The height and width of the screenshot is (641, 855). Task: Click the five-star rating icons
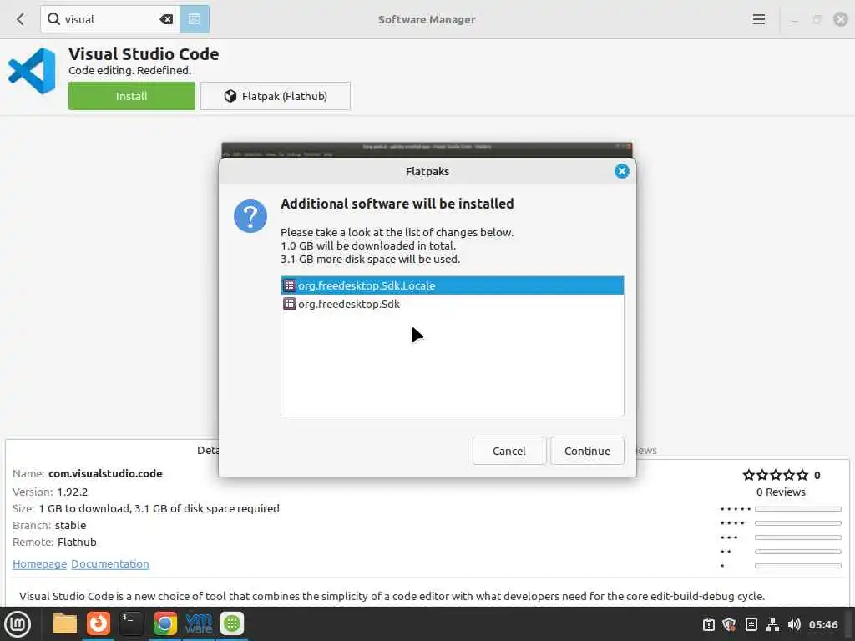776,475
